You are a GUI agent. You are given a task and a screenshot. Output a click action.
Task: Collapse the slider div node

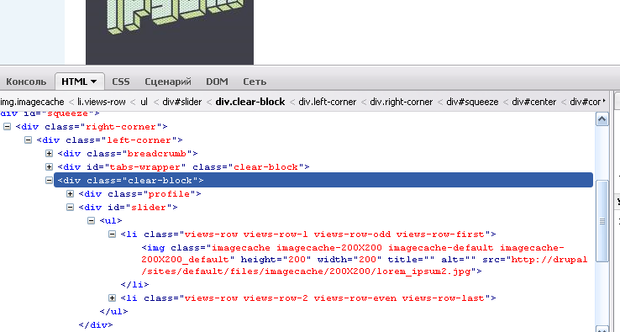[70, 208]
